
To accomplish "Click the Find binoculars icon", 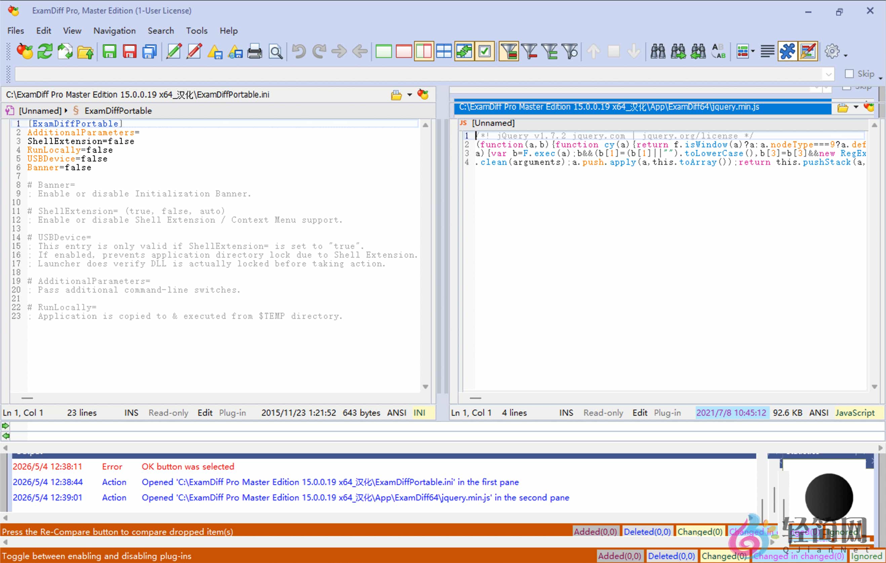I will click(658, 51).
